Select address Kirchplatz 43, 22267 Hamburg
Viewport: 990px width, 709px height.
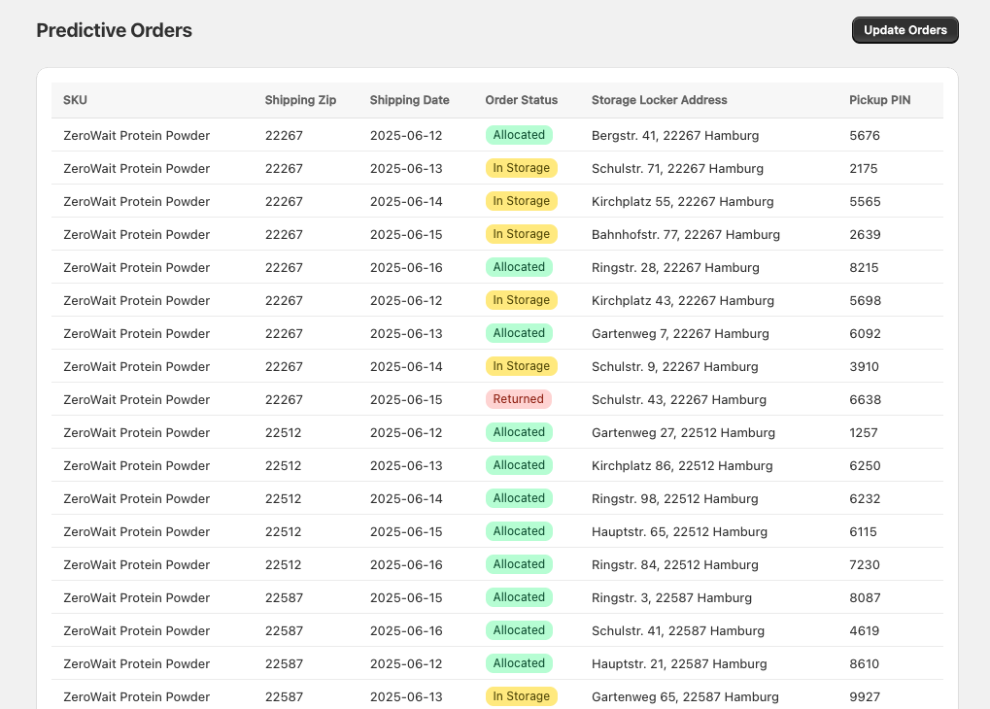[x=683, y=300]
